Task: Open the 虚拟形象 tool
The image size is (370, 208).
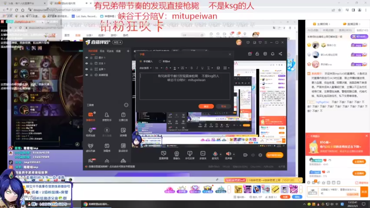Action: (90, 147)
